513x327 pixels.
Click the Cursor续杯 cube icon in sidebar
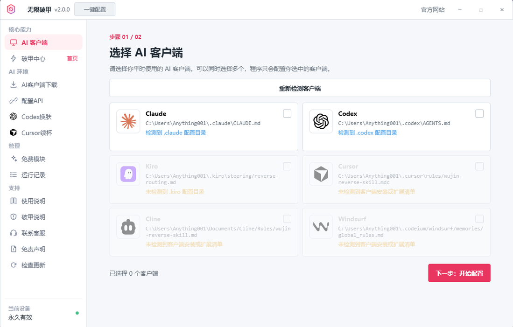pyautogui.click(x=14, y=133)
